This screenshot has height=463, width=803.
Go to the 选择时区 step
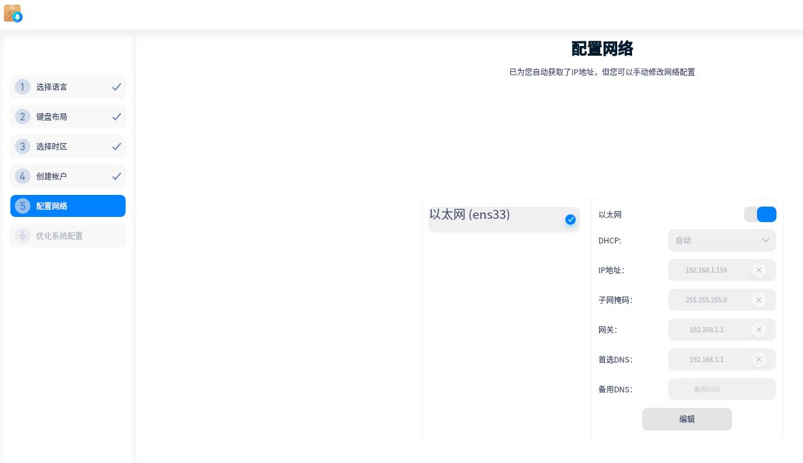click(67, 146)
